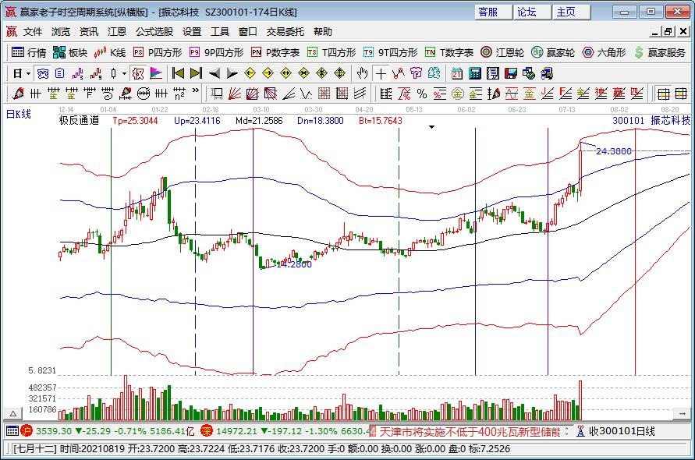Select the circled 金 golden ratio tool
This screenshot has height=460, width=695.
pyautogui.click(x=457, y=94)
